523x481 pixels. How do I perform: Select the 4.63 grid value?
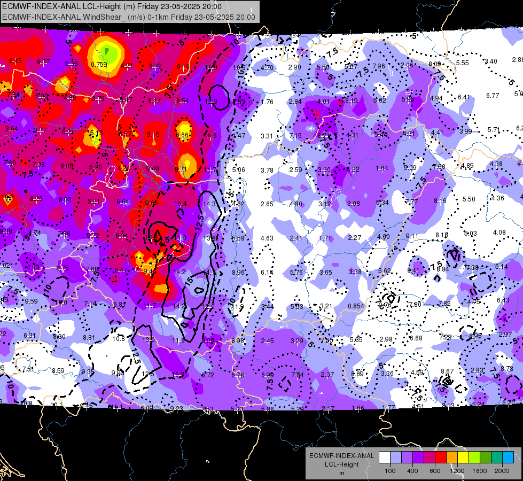(267, 238)
